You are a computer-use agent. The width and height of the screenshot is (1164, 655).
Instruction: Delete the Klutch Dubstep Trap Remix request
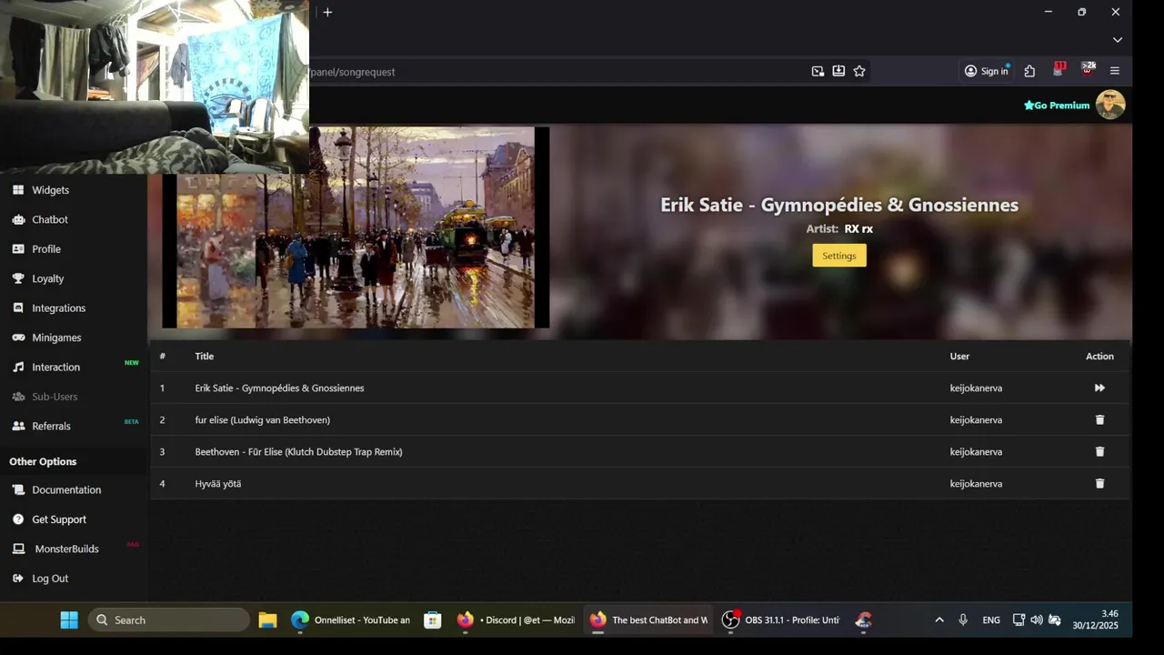pos(1099,451)
